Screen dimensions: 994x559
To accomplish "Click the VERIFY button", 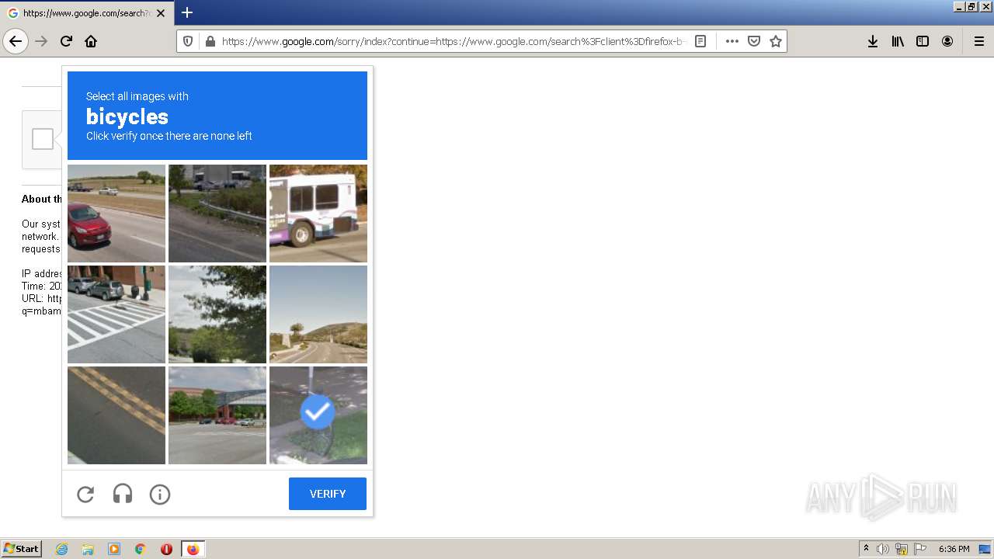I will [x=328, y=494].
